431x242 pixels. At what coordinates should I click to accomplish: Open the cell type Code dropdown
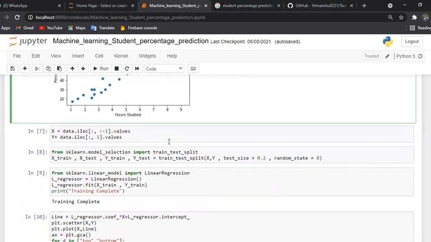(164, 69)
